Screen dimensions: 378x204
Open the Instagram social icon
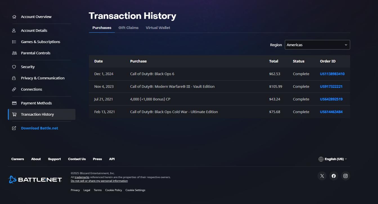pyautogui.click(x=346, y=176)
